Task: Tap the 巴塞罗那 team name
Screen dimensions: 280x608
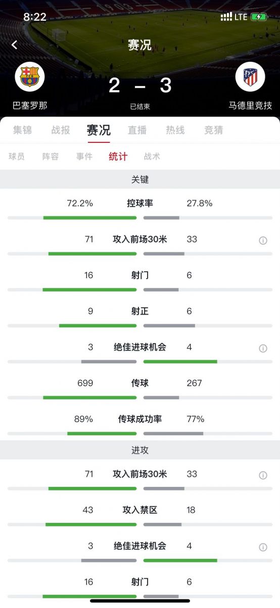Action: pyautogui.click(x=30, y=105)
